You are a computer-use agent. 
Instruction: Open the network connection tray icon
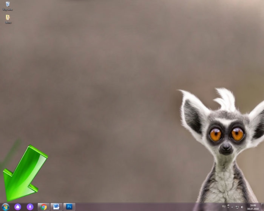(237, 207)
